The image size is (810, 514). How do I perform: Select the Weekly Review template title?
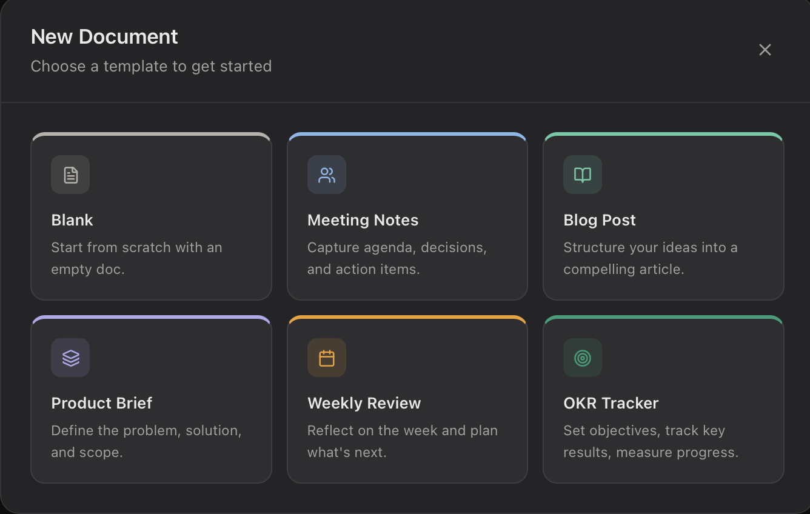coord(364,403)
